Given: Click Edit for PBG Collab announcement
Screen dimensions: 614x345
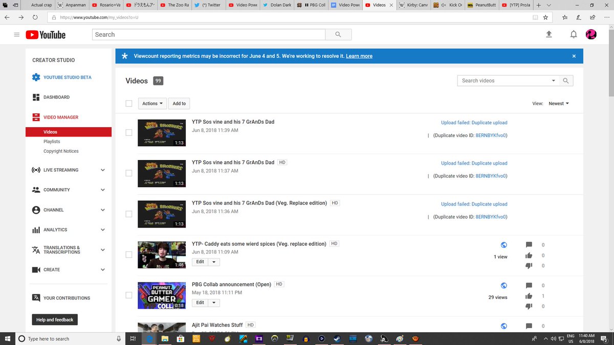Looking at the screenshot, I should [x=200, y=303].
